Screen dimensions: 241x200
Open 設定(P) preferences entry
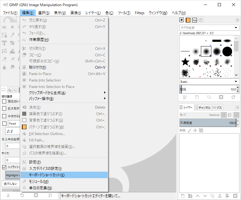(x=64, y=162)
